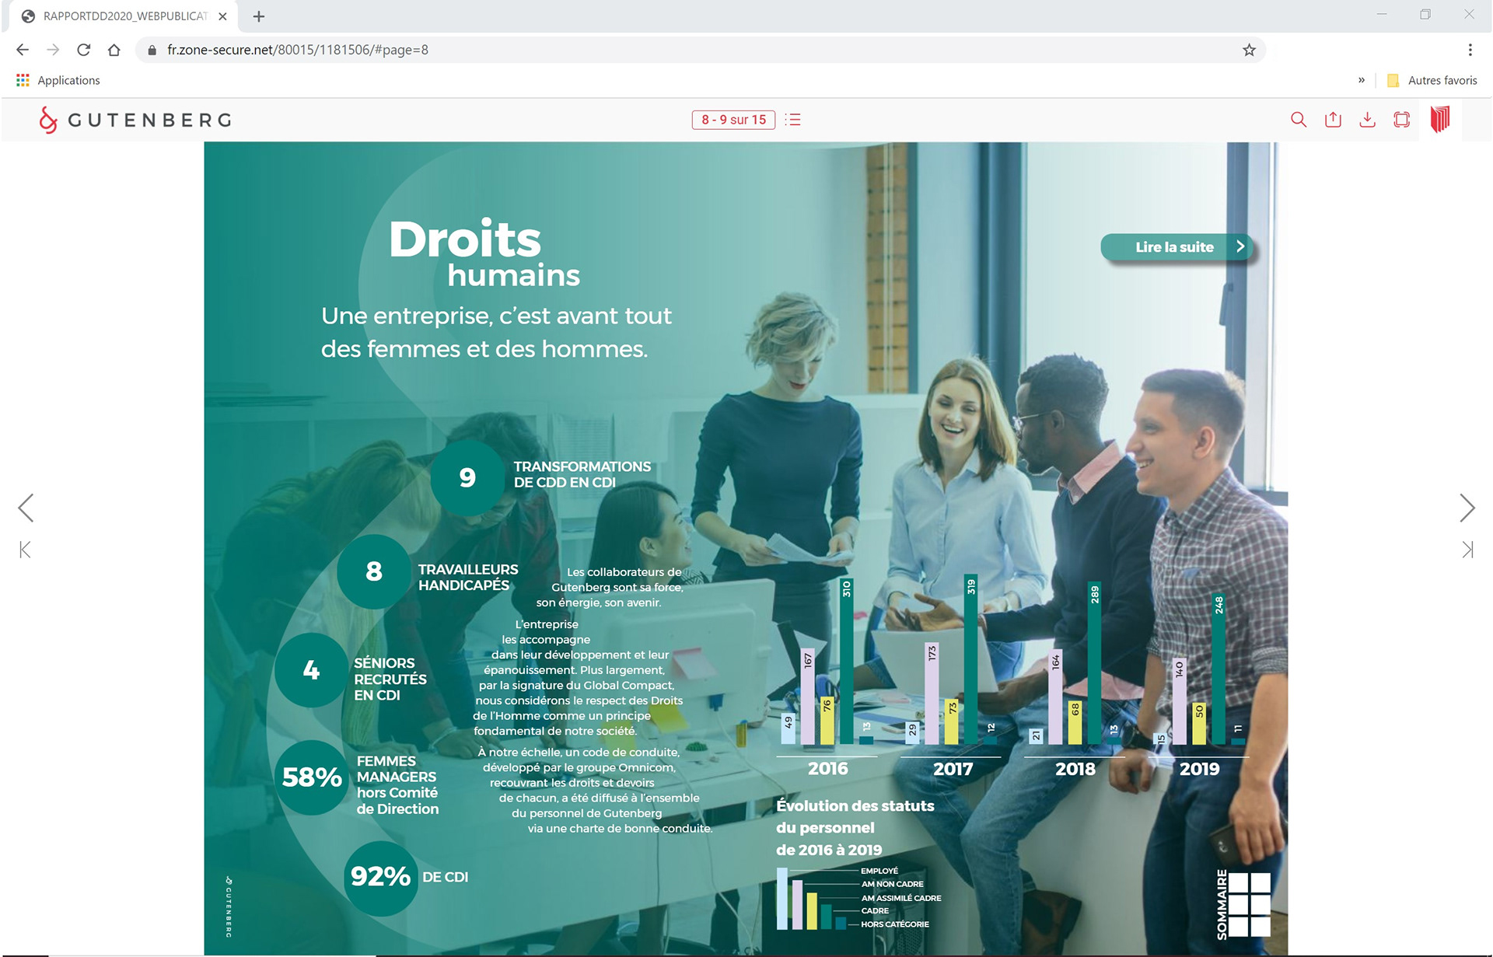Screen dimensions: 1493x957
Task: Click the HORS CATÉGORIE legend entry
Action: [x=895, y=924]
